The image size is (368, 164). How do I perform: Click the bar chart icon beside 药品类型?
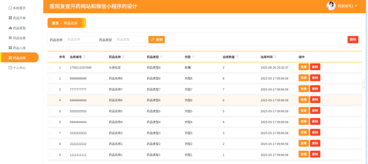coord(10,28)
